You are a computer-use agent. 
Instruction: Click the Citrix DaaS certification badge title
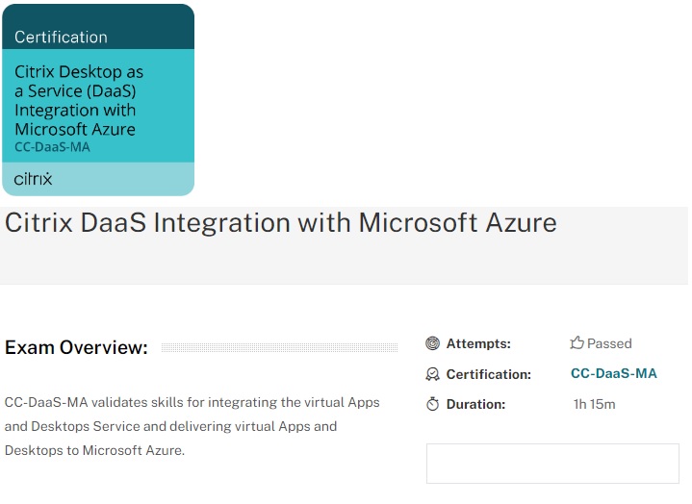pos(79,100)
